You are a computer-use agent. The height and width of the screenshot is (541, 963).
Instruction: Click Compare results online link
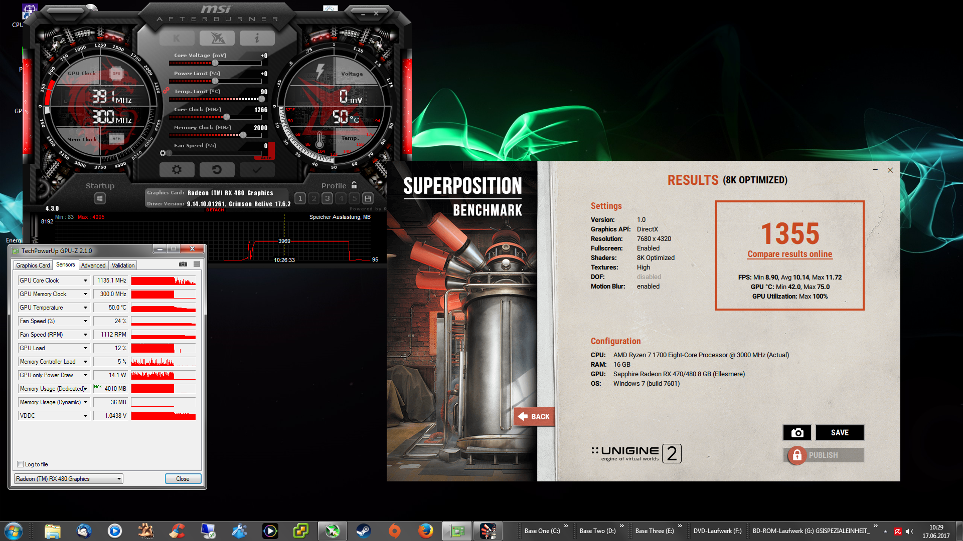(x=789, y=254)
